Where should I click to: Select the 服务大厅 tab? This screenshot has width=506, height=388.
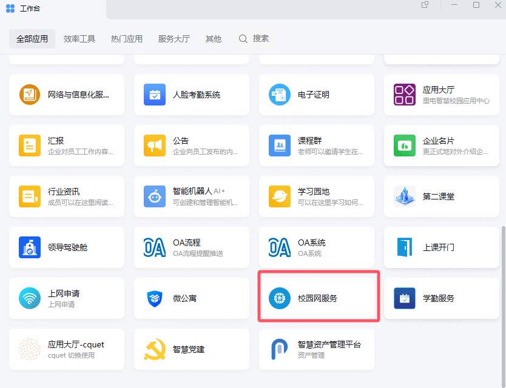coord(174,39)
